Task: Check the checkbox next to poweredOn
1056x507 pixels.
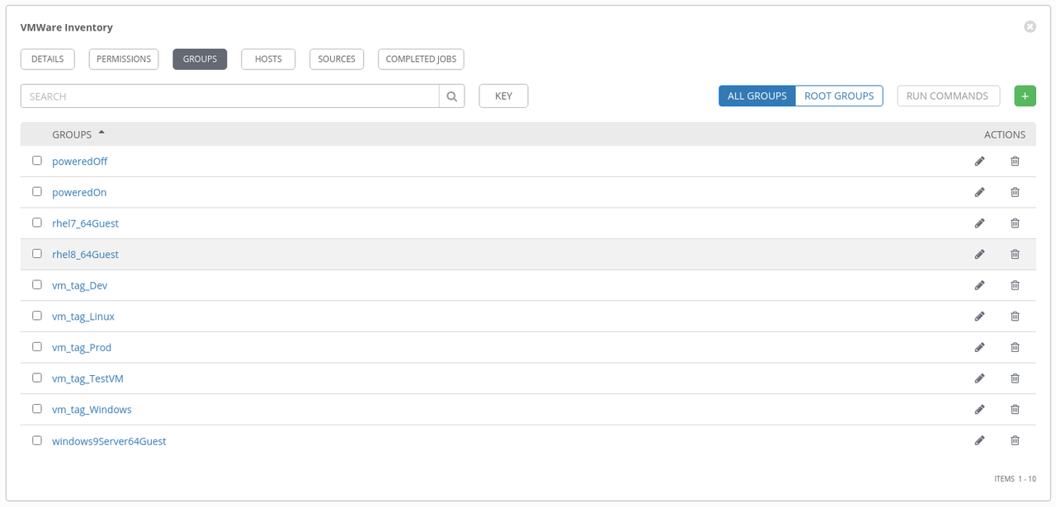Action: coord(36,191)
